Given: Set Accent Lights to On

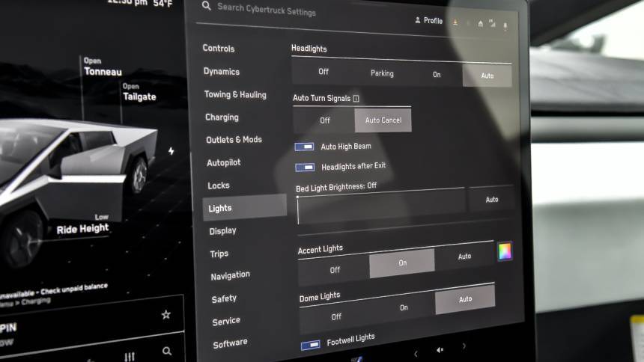Looking at the screenshot, I should (x=402, y=263).
